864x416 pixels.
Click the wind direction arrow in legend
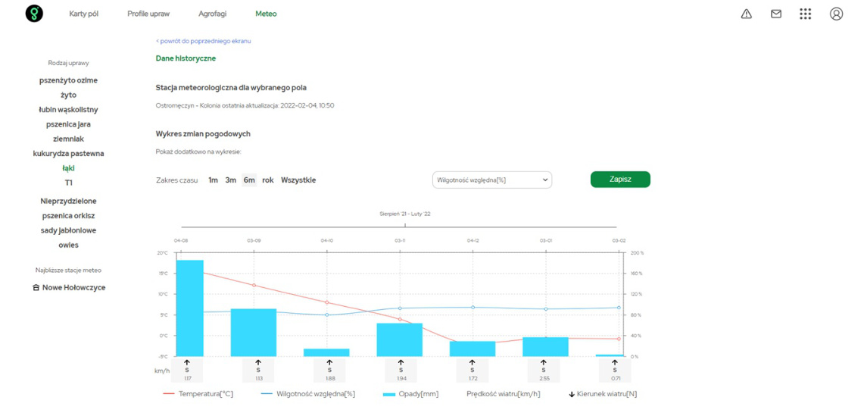coord(572,394)
